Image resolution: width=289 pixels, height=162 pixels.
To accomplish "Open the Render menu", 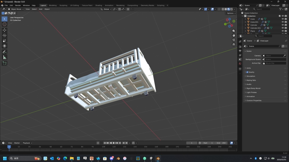I will click(x=18, y=5).
